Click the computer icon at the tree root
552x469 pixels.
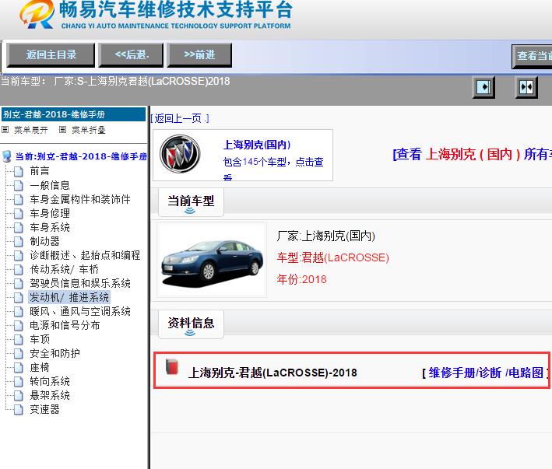pos(7,156)
